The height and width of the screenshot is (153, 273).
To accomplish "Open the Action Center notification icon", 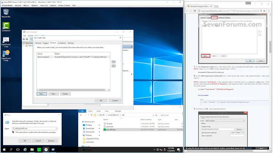I will pyautogui.click(x=179, y=150).
